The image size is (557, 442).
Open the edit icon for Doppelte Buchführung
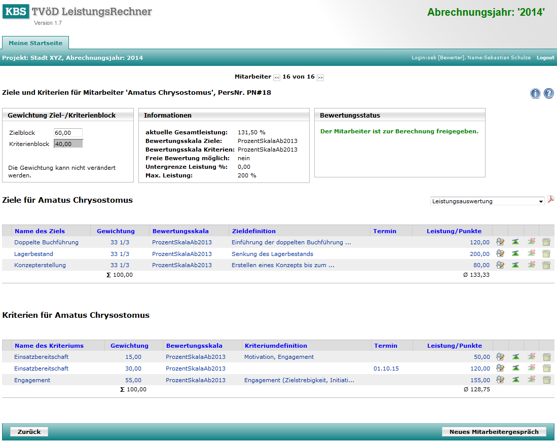(500, 242)
